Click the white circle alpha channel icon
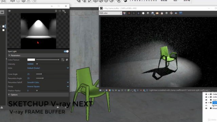Image resolution: width=217 pixels, height=122 pixels. pyautogui.click(x=143, y=13)
